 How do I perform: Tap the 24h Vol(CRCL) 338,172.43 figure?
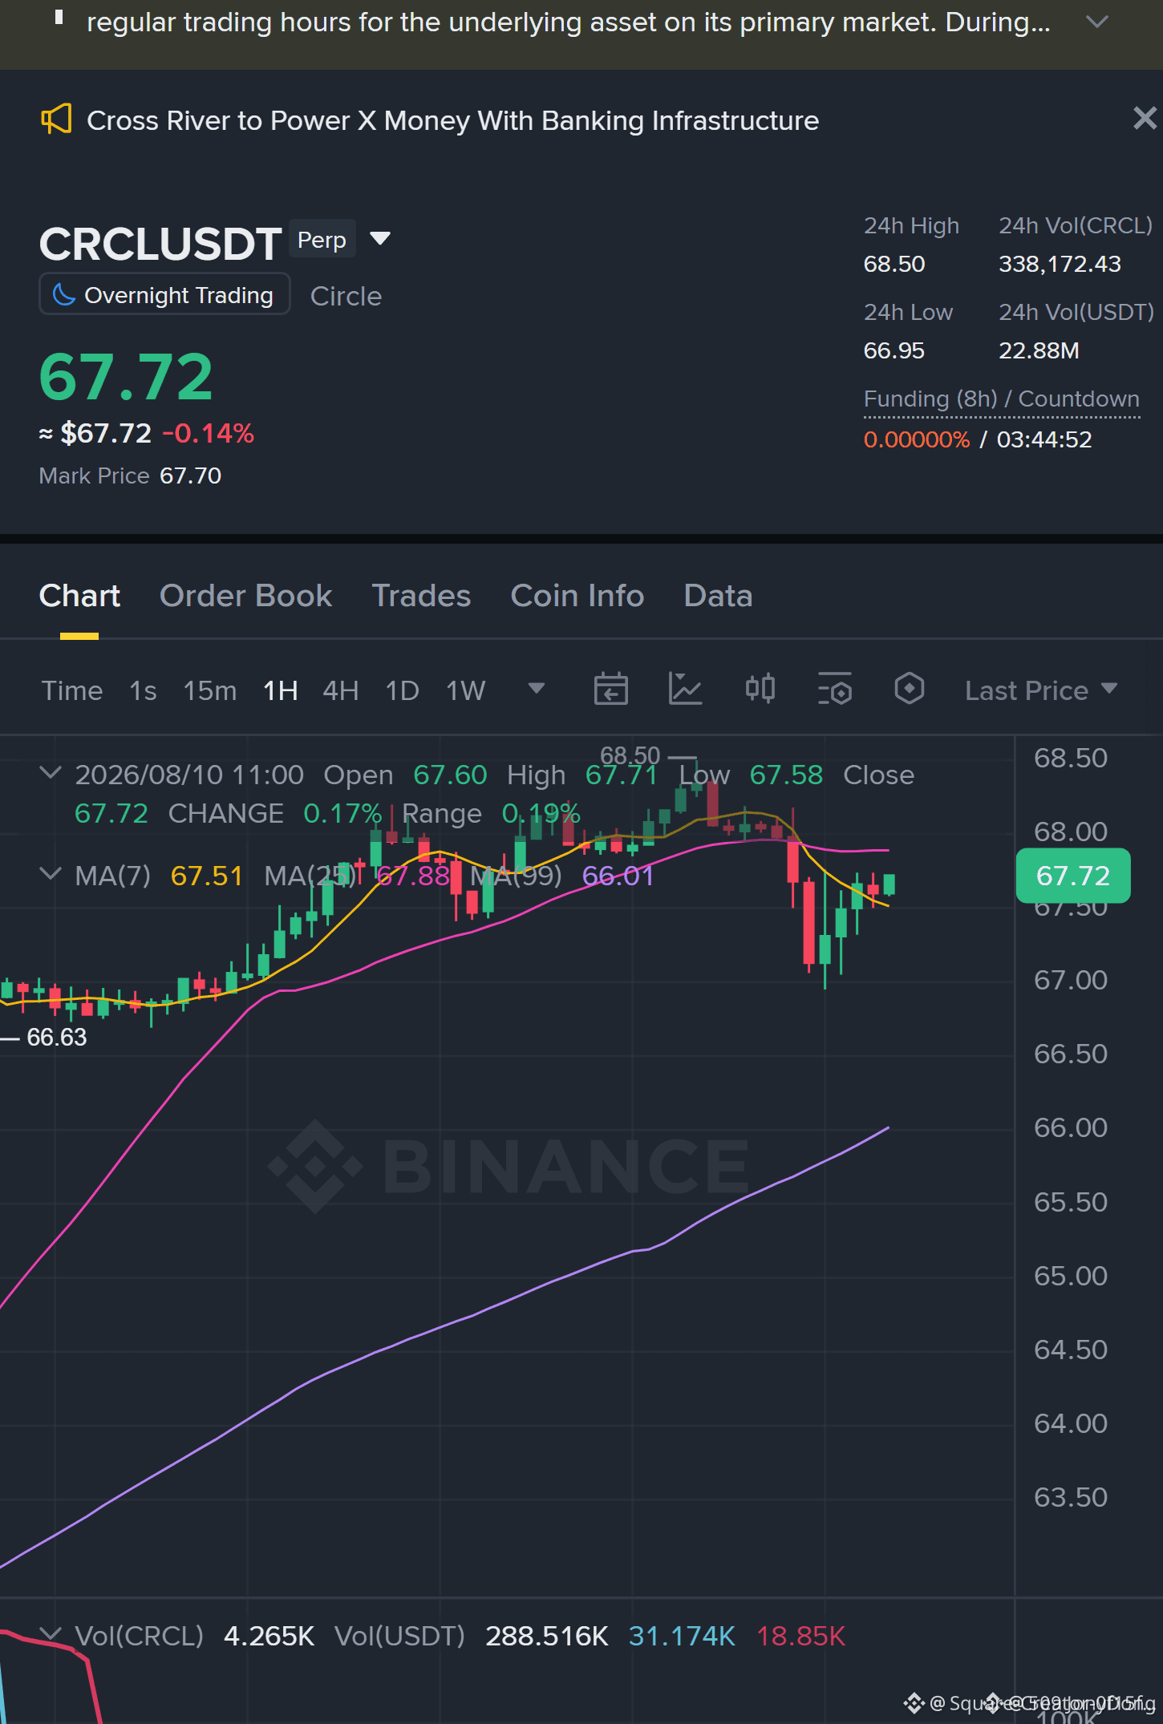(x=1060, y=264)
